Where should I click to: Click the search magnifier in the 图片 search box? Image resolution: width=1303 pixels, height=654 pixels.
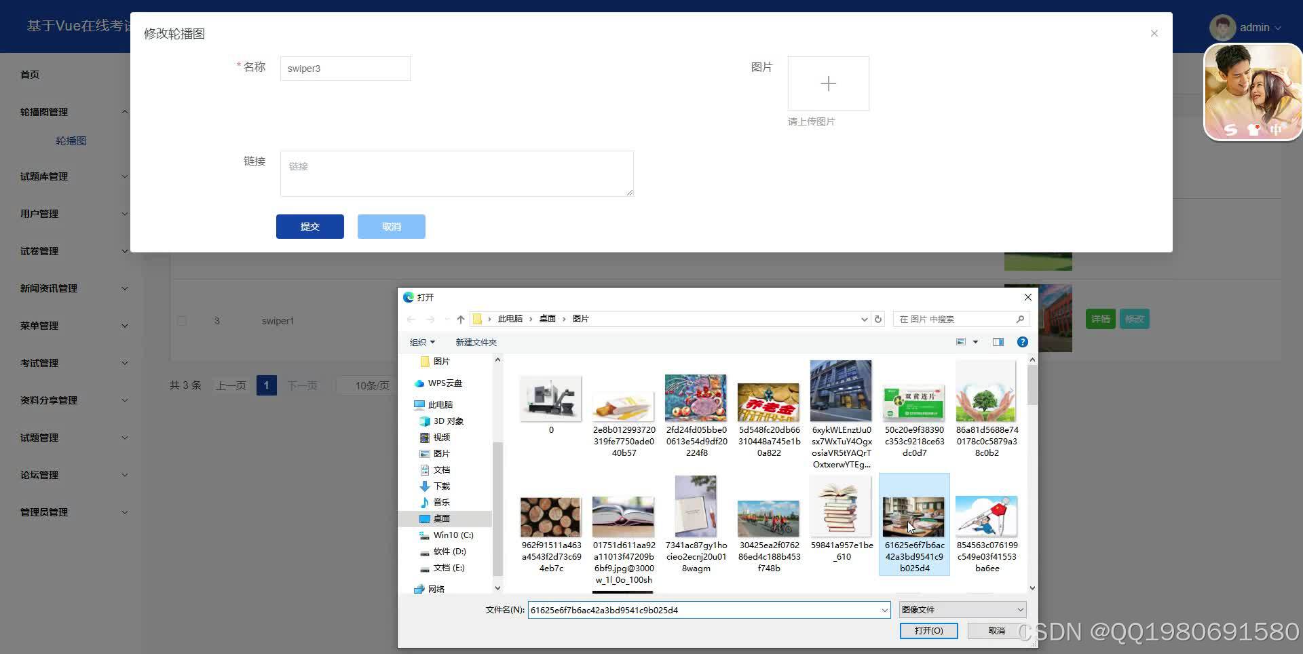[1020, 318]
